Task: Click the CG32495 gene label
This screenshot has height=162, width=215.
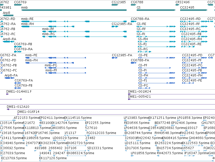Action: [187, 8]
